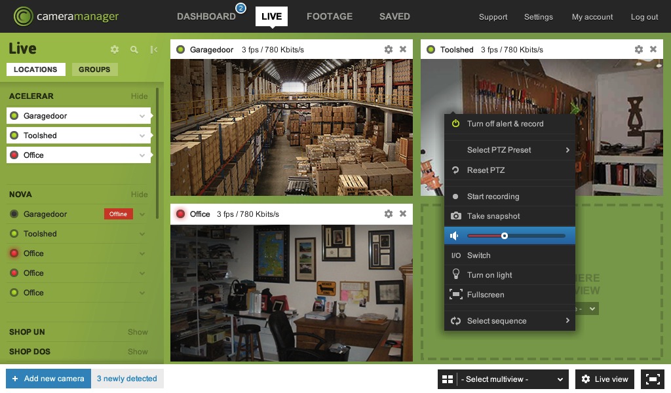
Task: Expand the ACELERAR Garagedoor camera chevron
Action: point(142,116)
